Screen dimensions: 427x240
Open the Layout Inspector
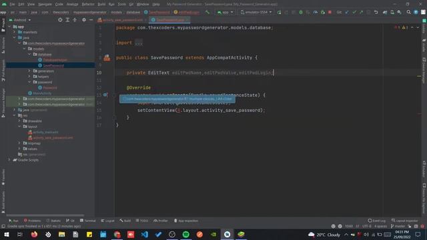[x=405, y=221]
